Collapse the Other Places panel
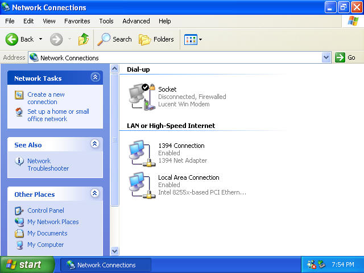364x273 pixels. pos(95,194)
